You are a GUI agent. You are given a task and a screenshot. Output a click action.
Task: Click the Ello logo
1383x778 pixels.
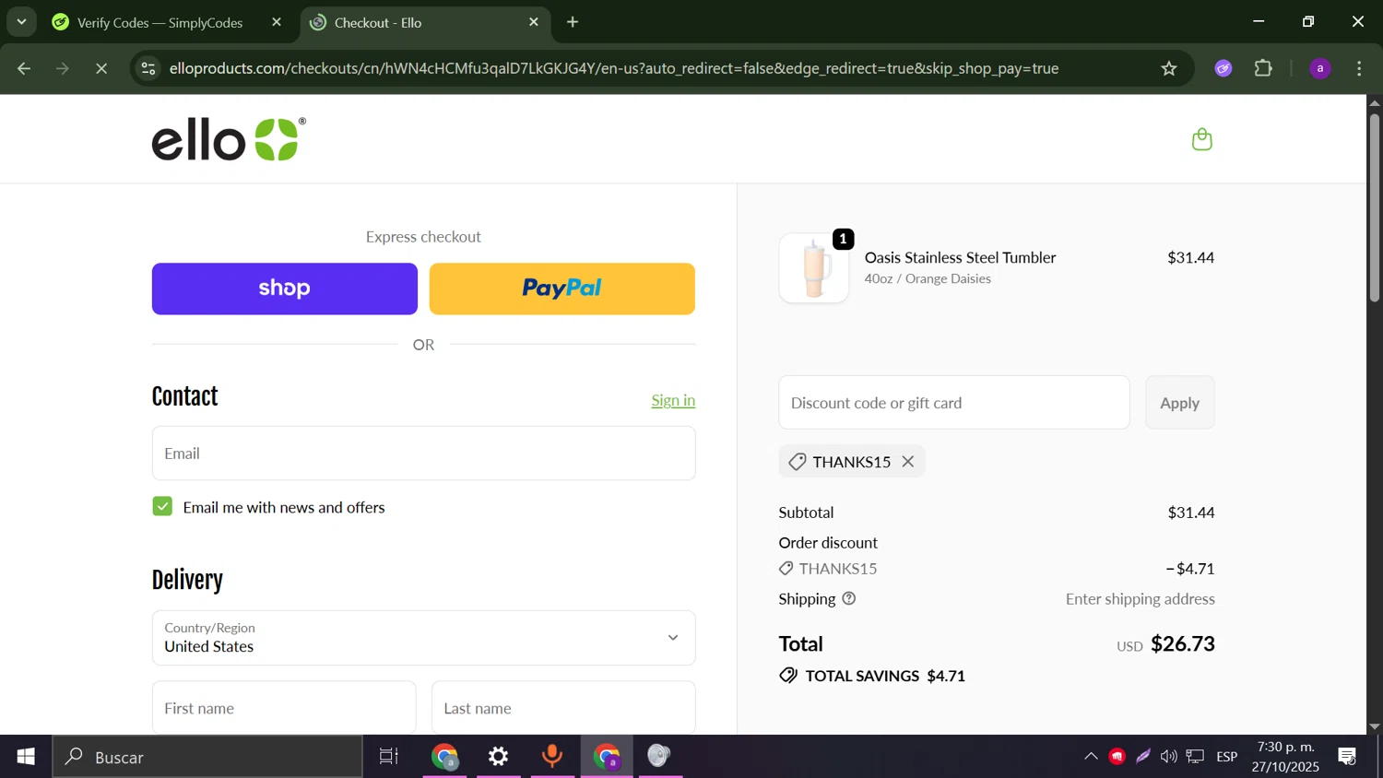[x=229, y=139]
